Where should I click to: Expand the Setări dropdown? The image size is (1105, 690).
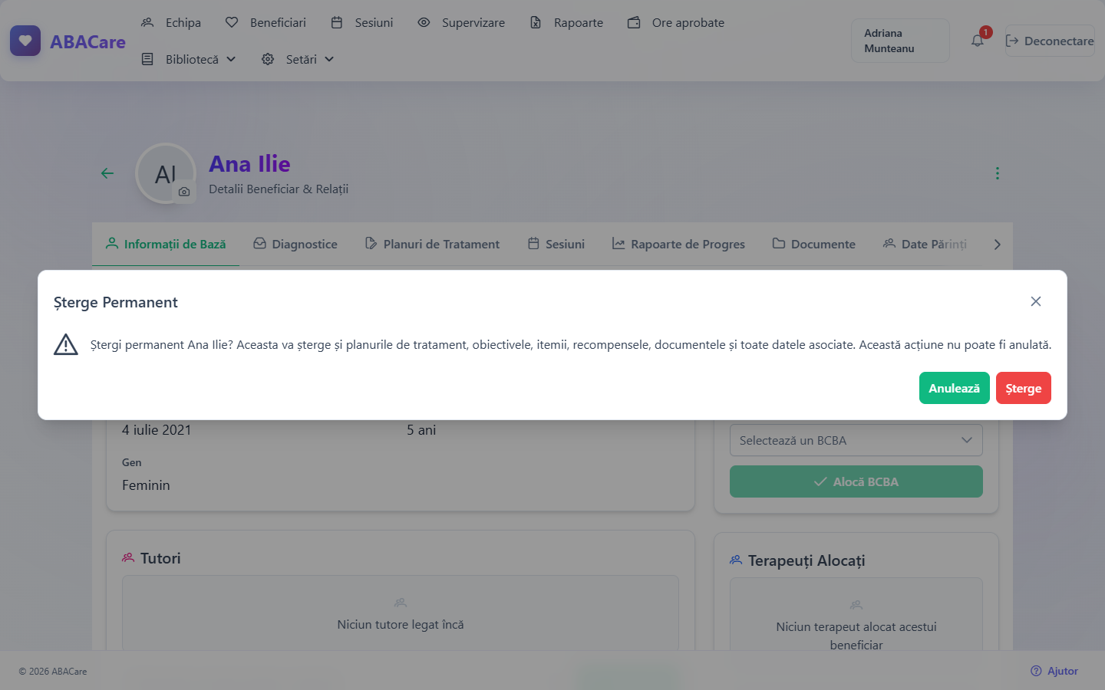[x=298, y=59]
